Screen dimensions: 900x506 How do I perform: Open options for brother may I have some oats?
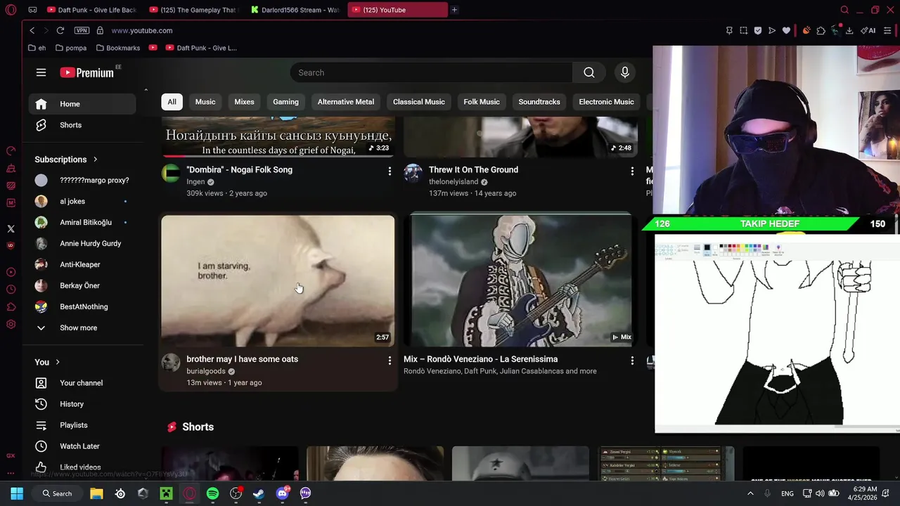point(390,361)
